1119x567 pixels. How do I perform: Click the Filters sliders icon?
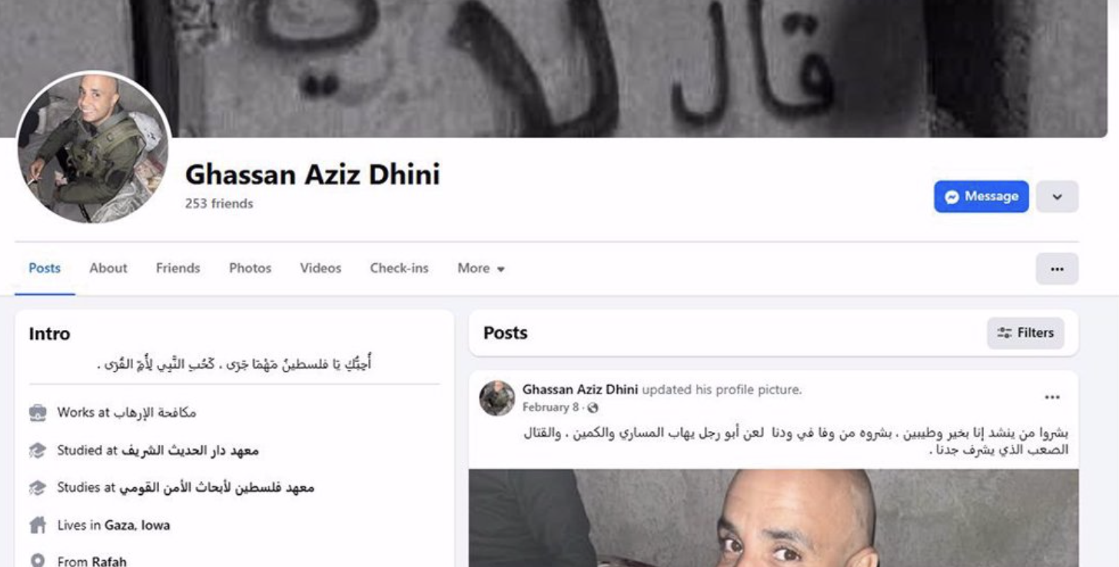pyautogui.click(x=1004, y=333)
